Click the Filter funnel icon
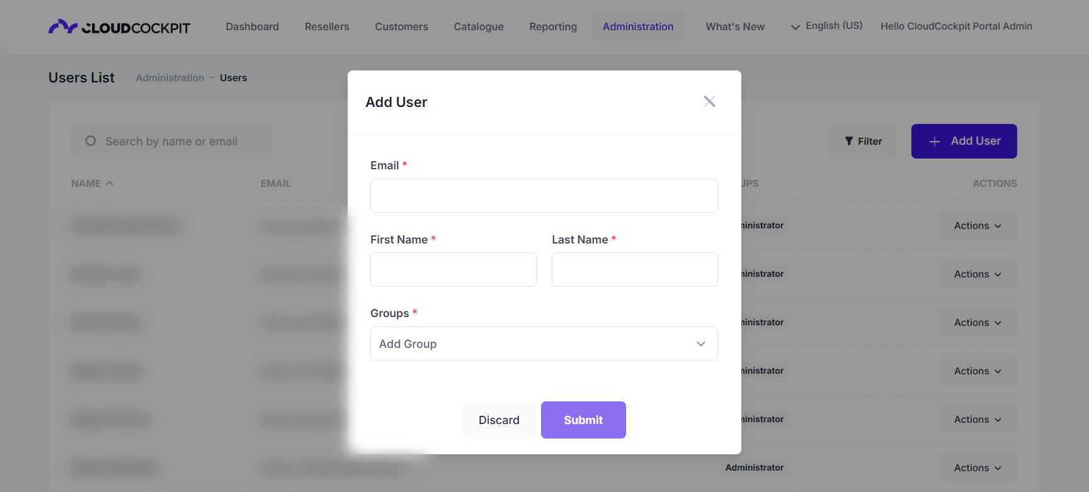 coord(849,141)
